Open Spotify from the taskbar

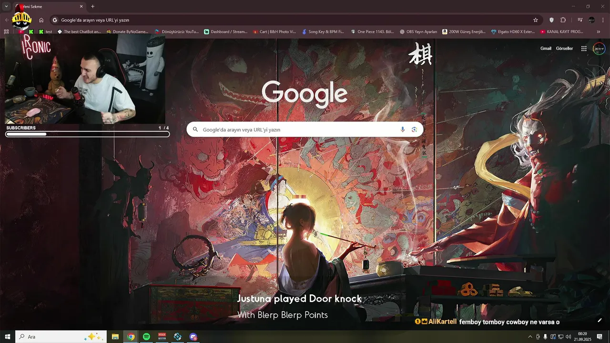(x=146, y=337)
